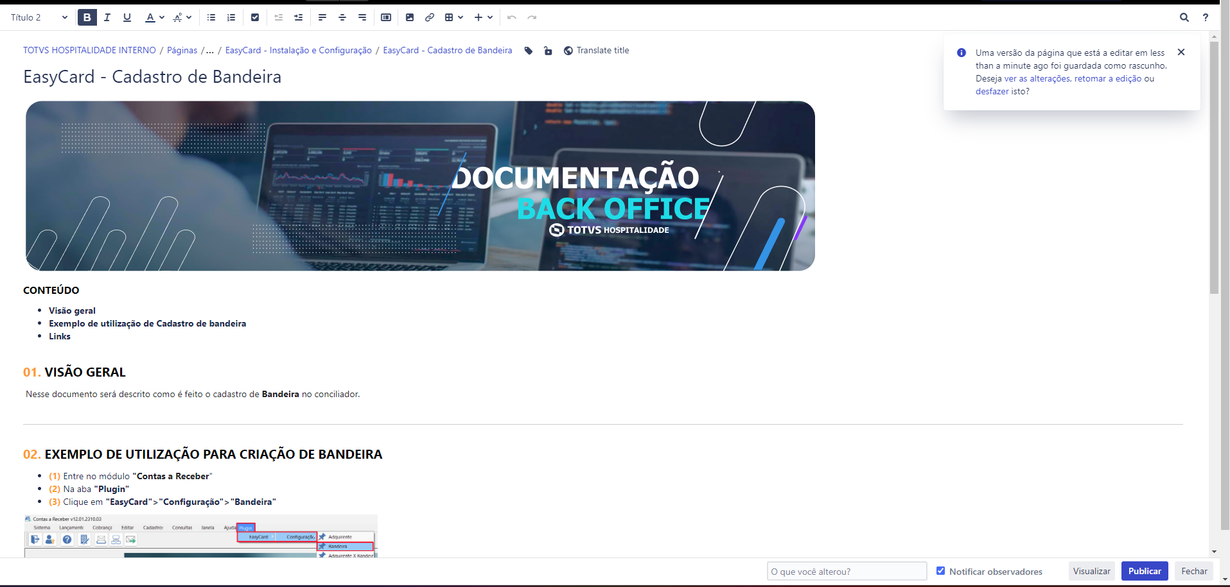
Task: Click the step '(1) Entre no módulo' line
Action: tap(130, 476)
